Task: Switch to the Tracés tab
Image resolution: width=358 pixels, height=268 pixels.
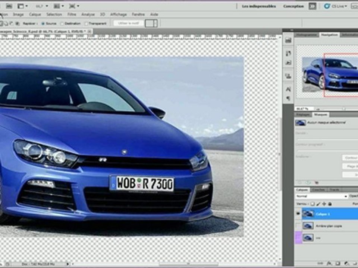Action: 334,189
